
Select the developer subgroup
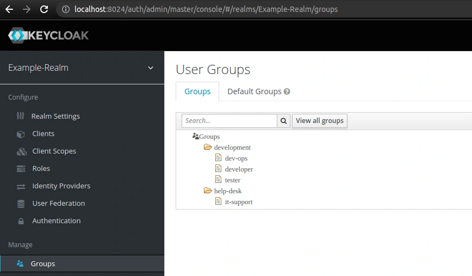(239, 169)
